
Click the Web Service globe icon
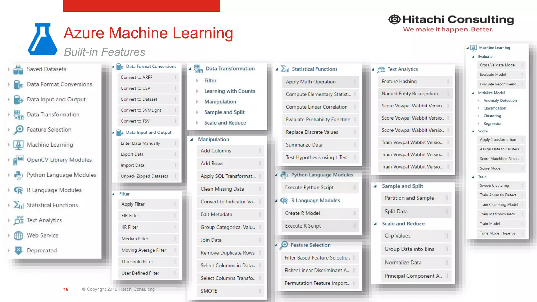click(18, 236)
